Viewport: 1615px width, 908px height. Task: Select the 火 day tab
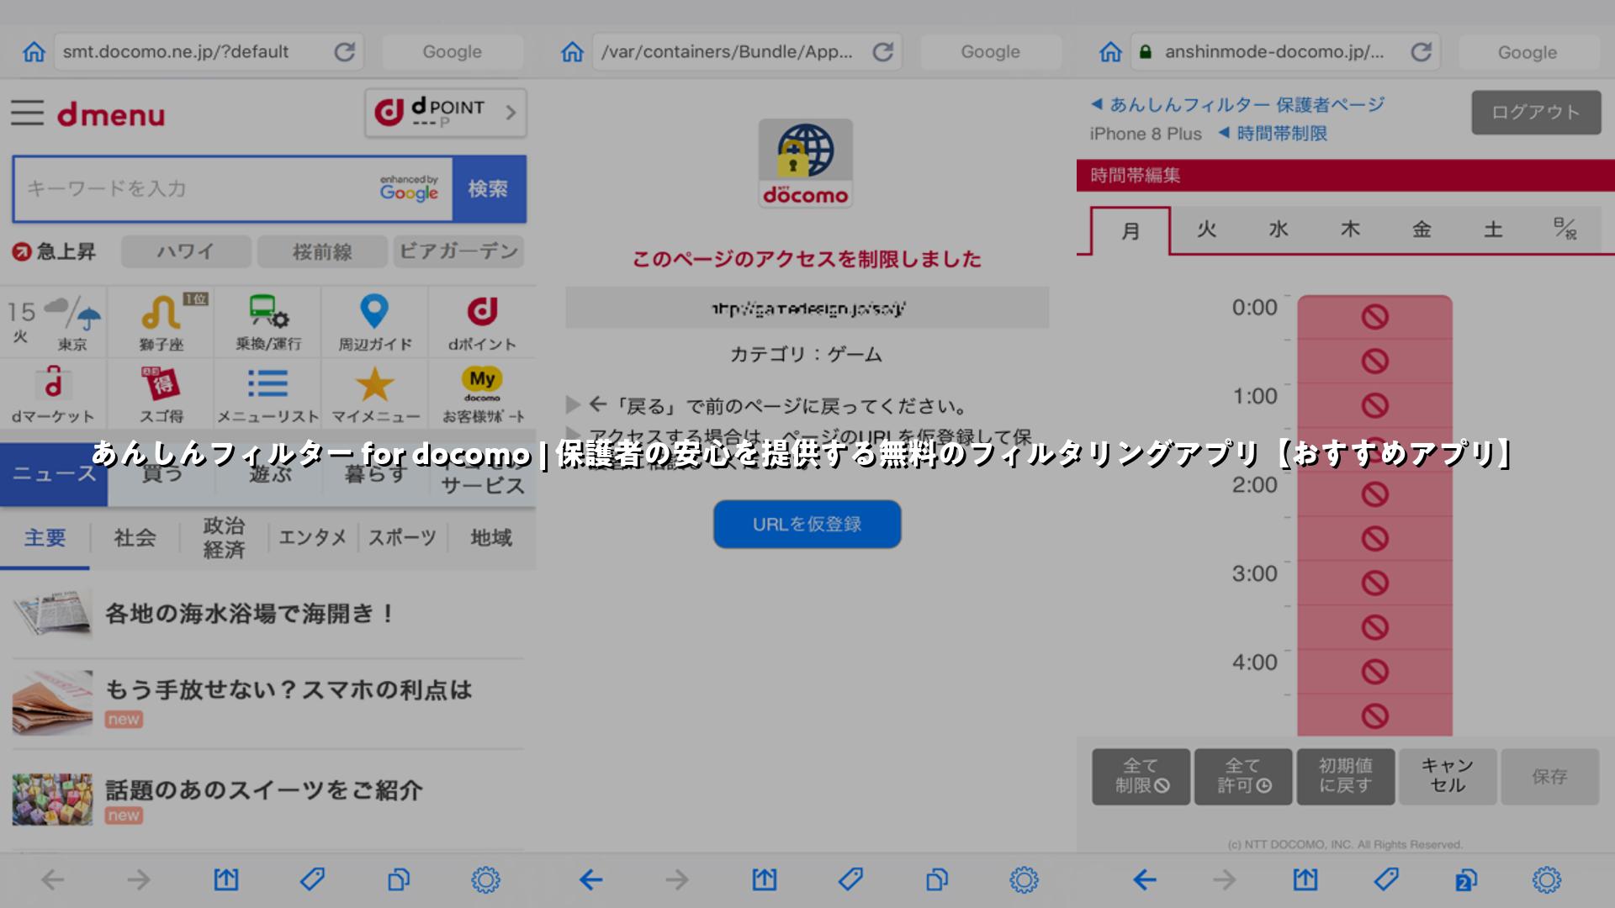[x=1206, y=229]
